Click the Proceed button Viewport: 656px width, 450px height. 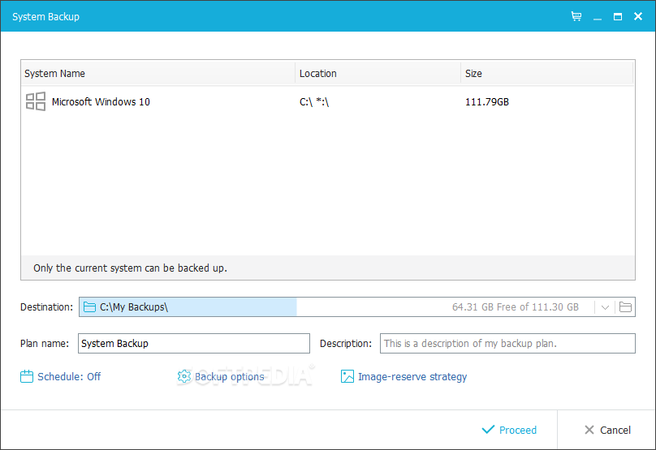(x=509, y=430)
